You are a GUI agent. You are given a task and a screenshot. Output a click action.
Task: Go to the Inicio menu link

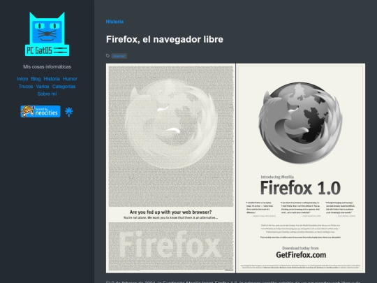[22, 79]
